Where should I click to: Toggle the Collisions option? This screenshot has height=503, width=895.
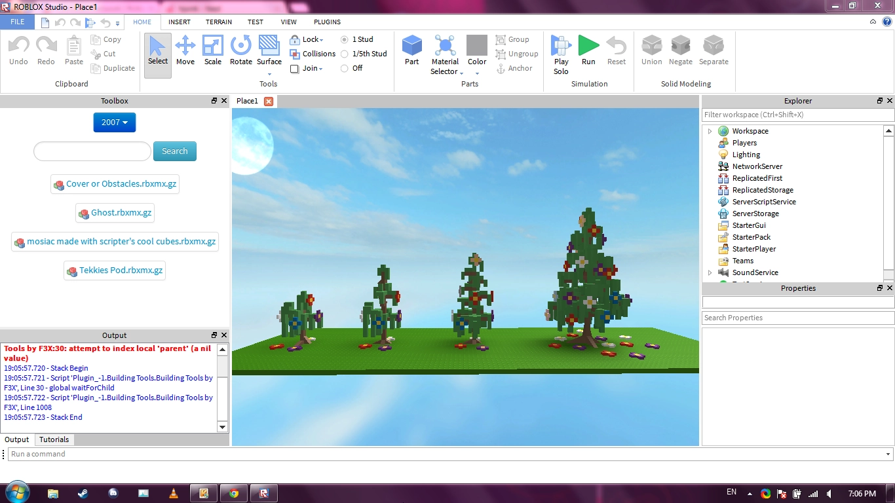(313, 54)
